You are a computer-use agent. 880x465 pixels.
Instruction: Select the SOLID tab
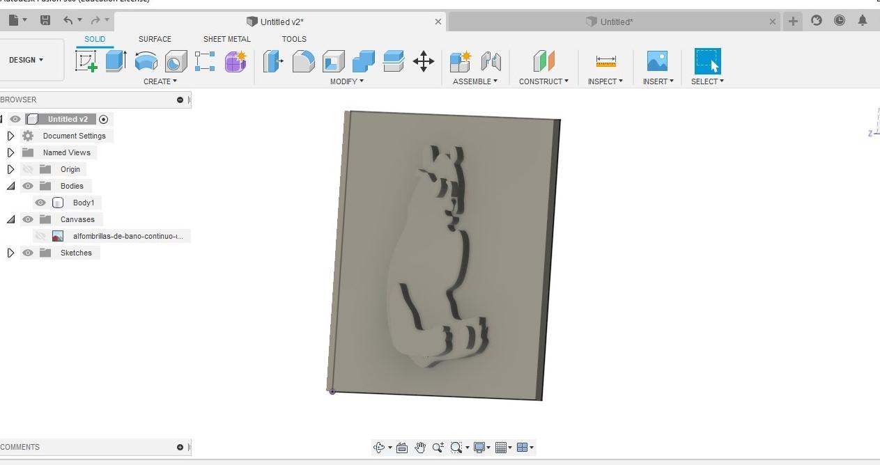point(95,39)
